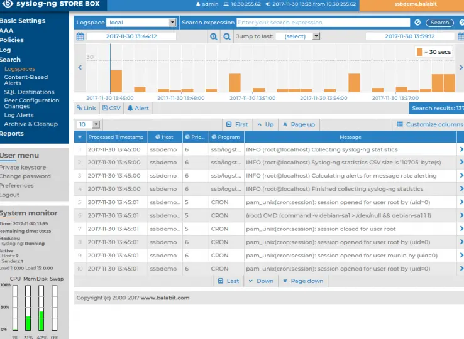Open the Policies menu
The image size is (464, 339).
coord(12,40)
